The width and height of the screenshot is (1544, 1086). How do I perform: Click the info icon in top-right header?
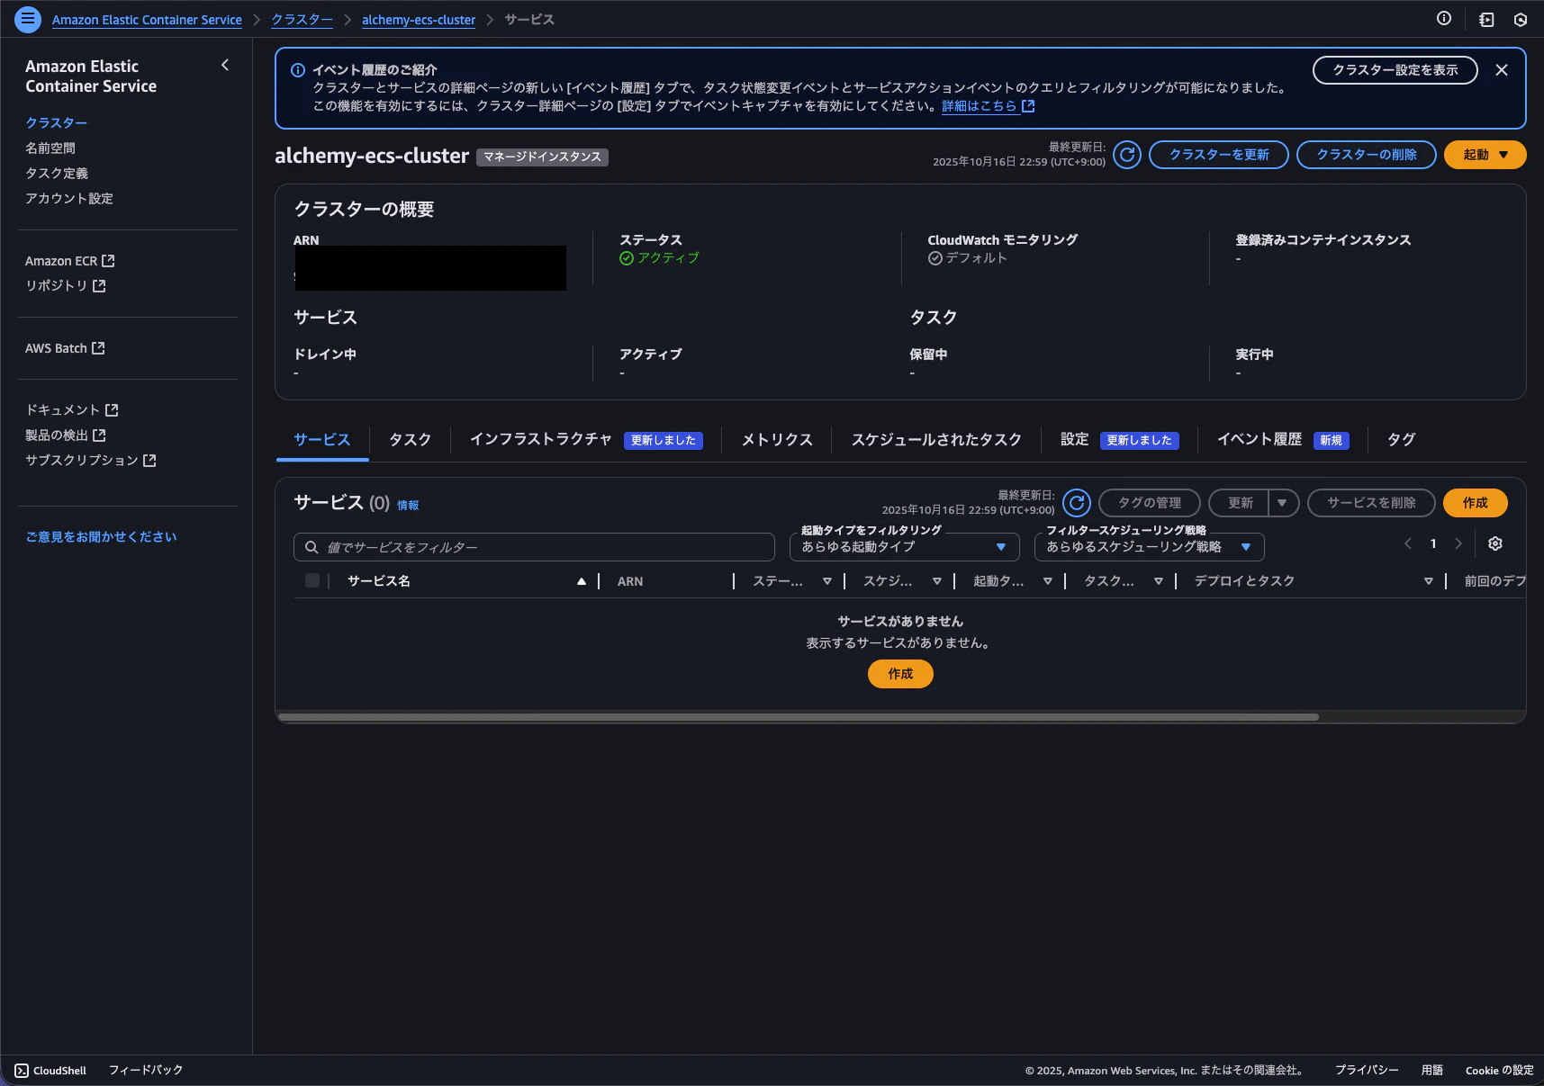click(x=1444, y=19)
